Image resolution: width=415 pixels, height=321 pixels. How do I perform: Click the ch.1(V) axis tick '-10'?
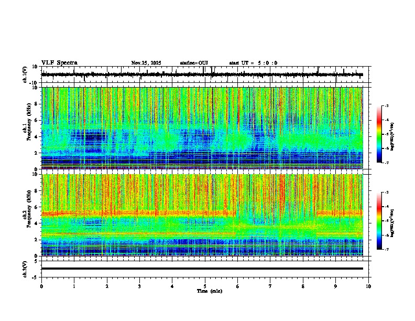click(34, 83)
